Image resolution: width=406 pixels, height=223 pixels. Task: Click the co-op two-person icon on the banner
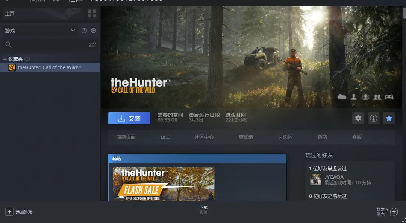point(377,97)
